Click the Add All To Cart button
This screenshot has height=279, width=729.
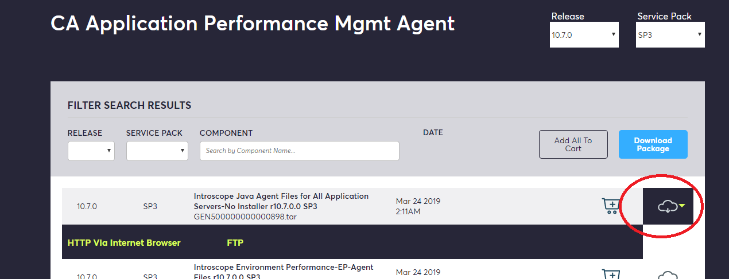tap(573, 144)
